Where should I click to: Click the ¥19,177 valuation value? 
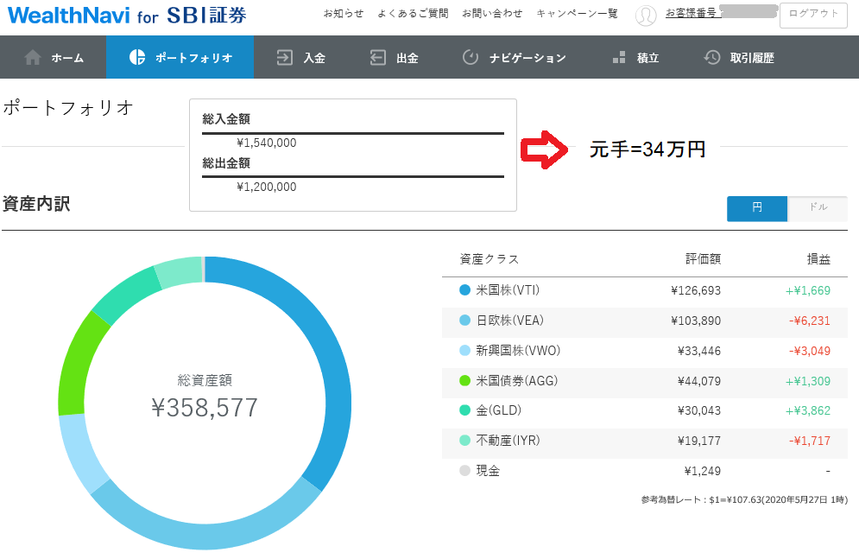click(699, 441)
